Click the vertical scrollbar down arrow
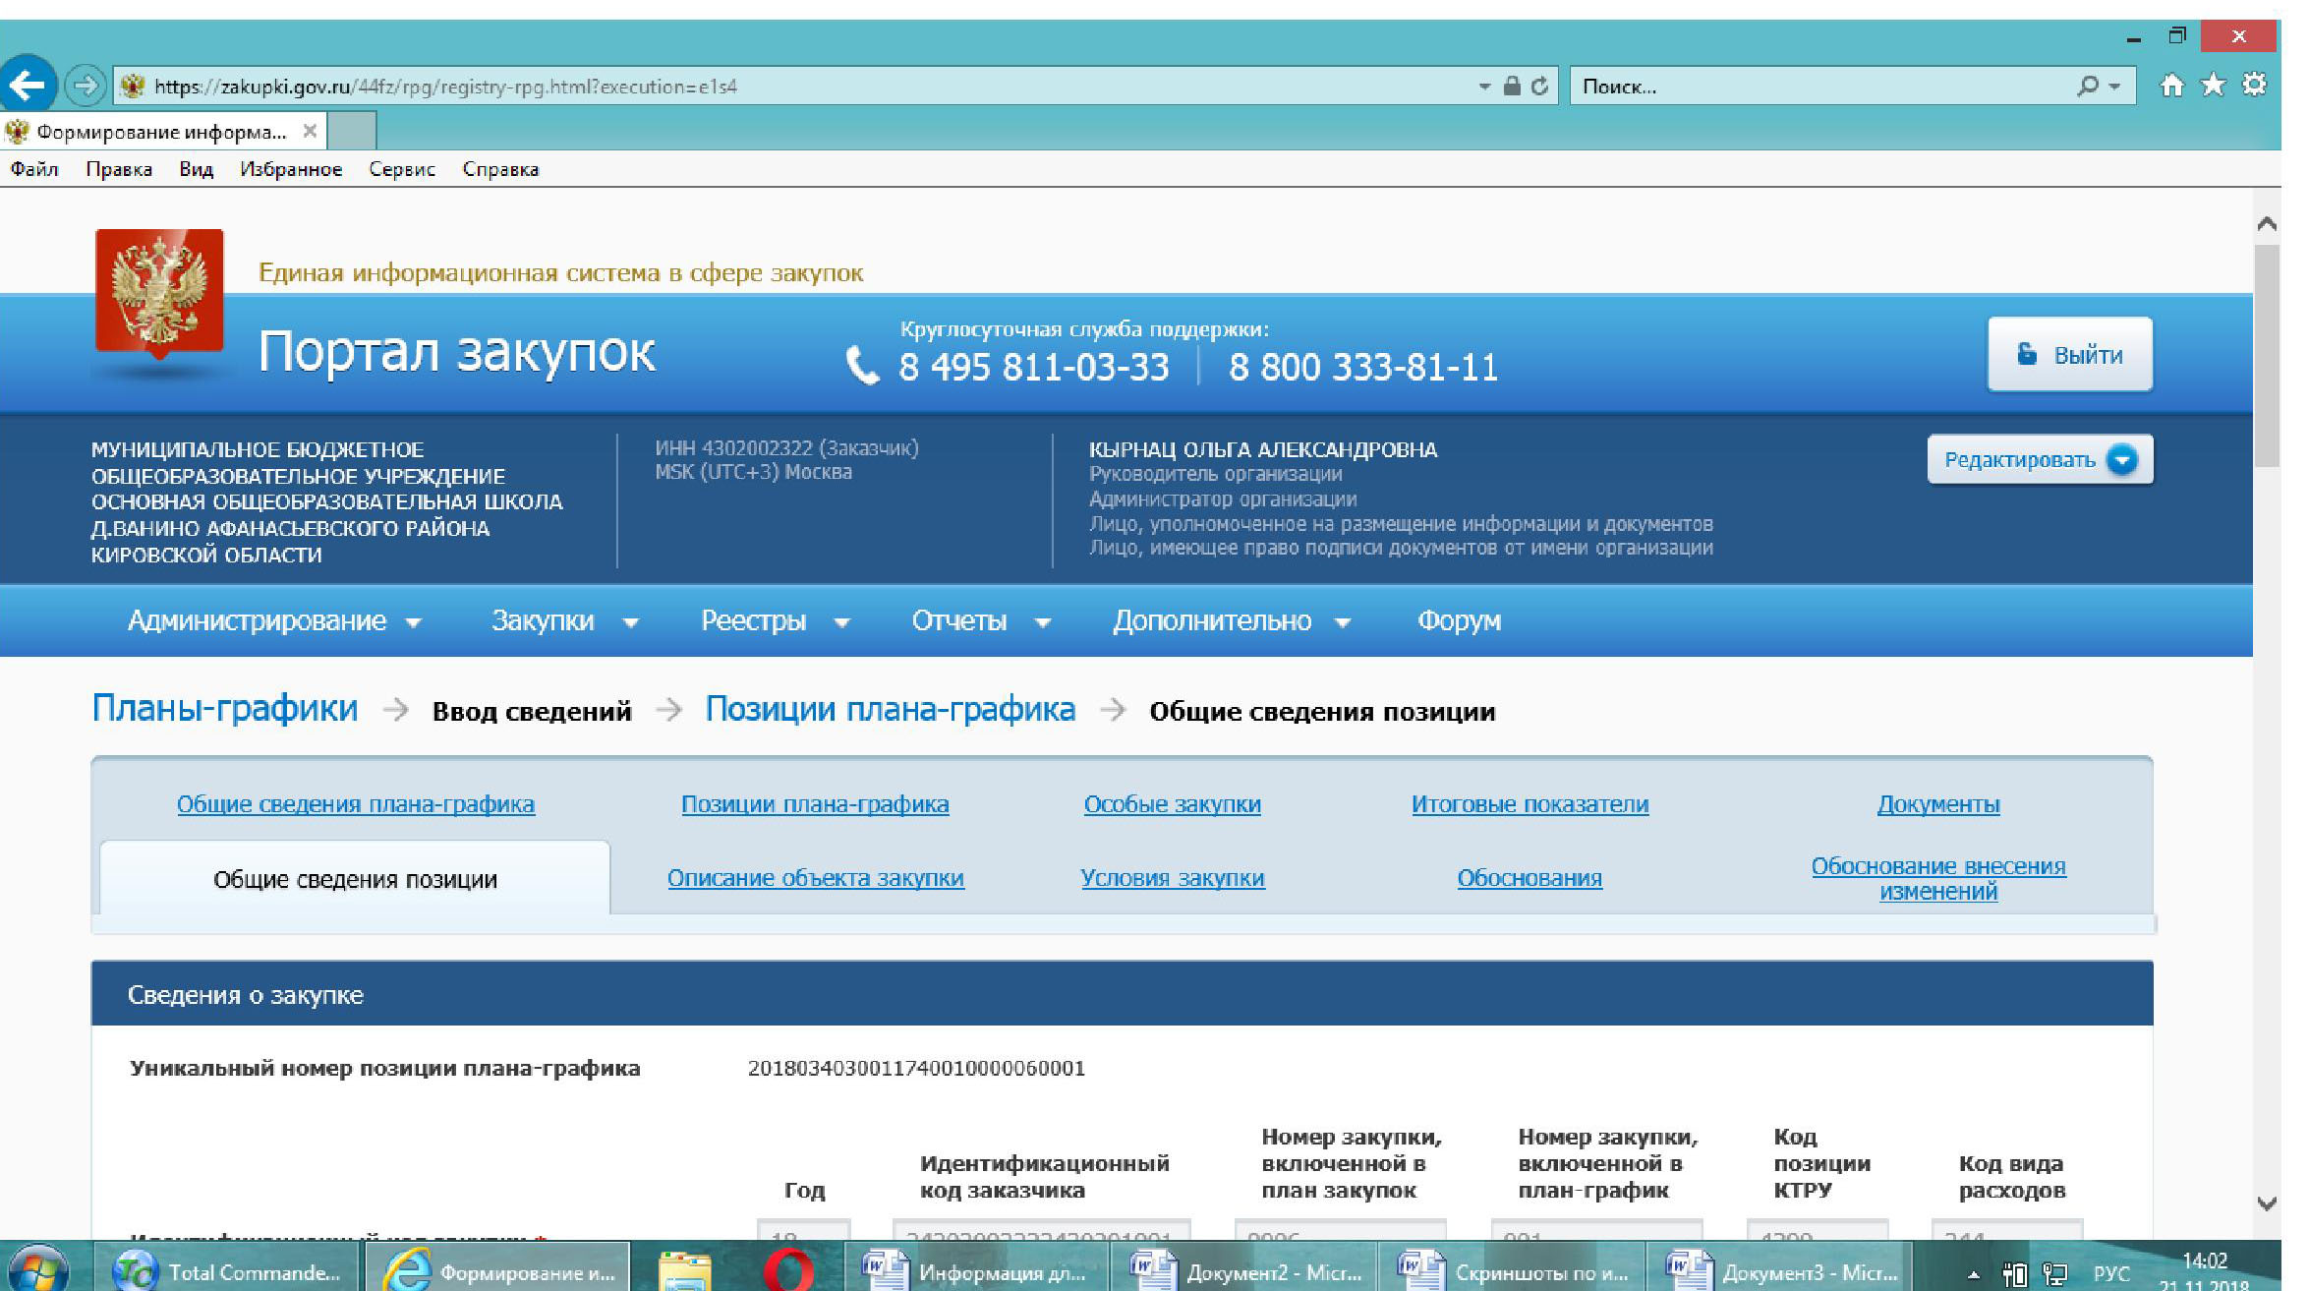2309x1291 pixels. (x=2267, y=1203)
